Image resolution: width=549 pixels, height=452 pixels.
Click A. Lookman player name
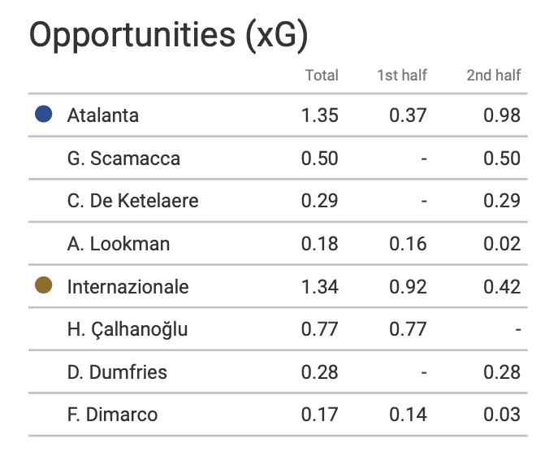point(119,244)
